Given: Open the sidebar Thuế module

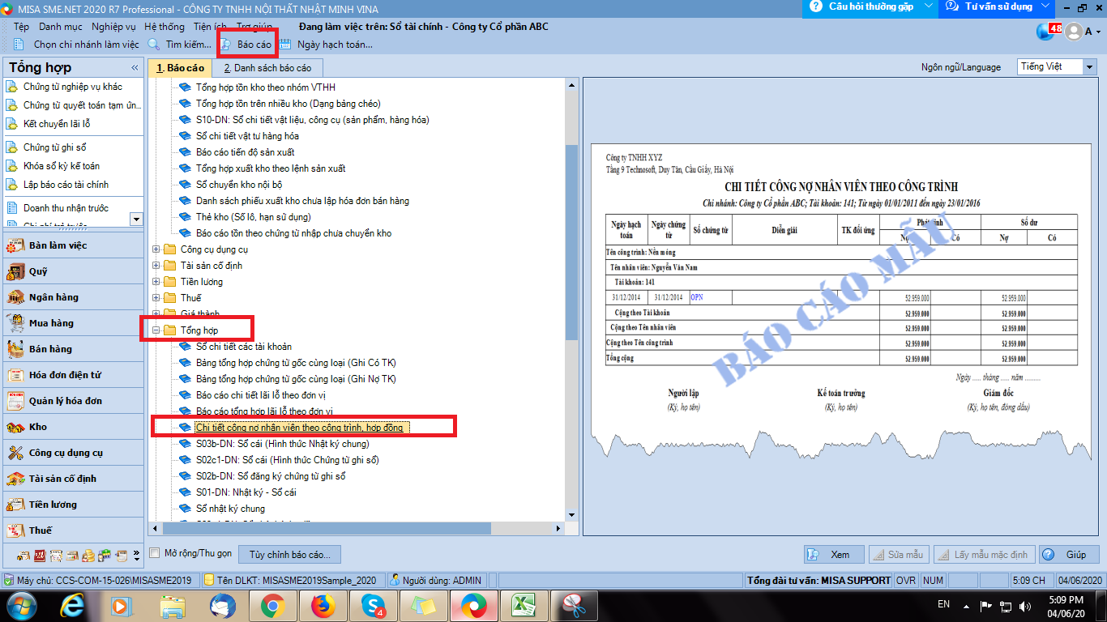Looking at the screenshot, I should point(73,530).
